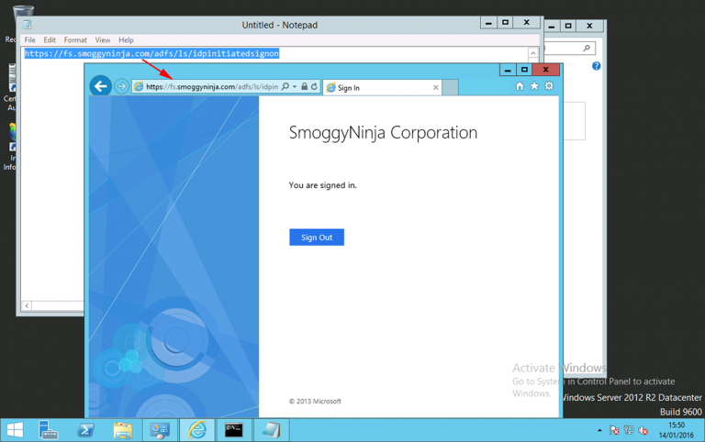Click the security lock icon in address bar
Viewport: 705px width, 442px height.
305,87
